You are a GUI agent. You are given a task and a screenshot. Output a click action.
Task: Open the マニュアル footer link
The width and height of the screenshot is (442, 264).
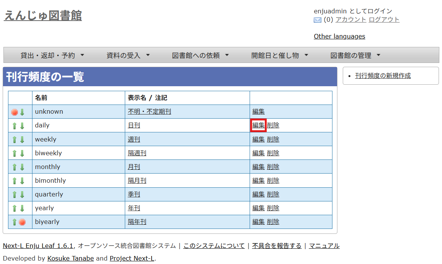[x=324, y=246]
